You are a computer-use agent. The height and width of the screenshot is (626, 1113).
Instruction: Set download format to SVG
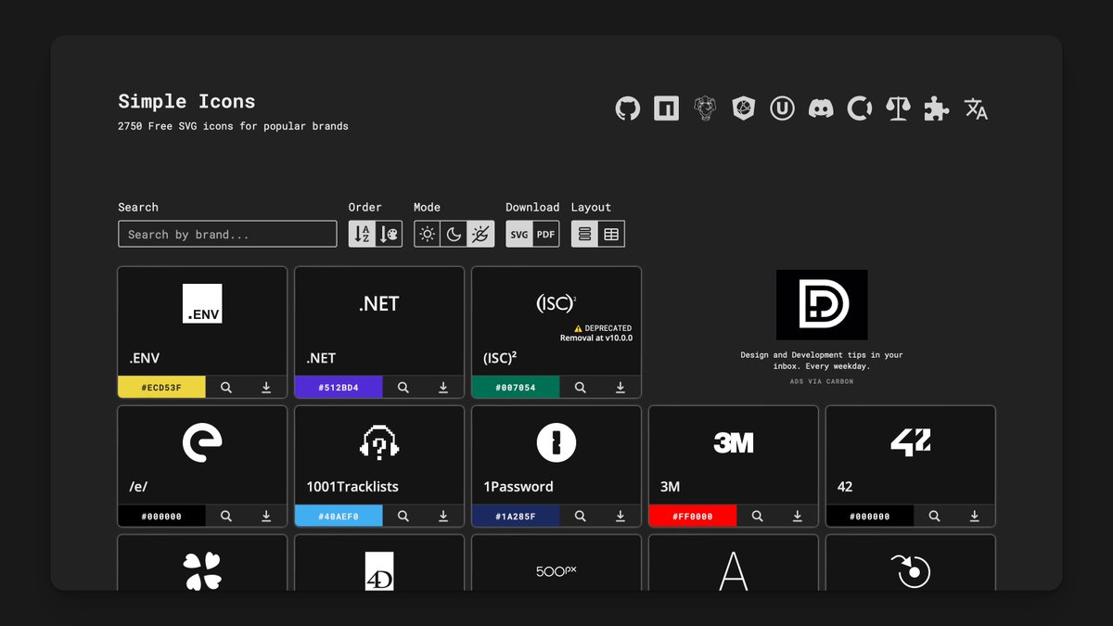click(519, 235)
